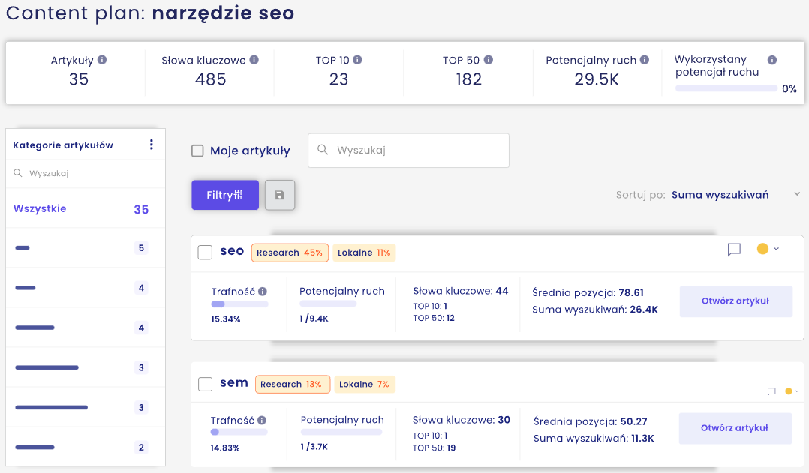The width and height of the screenshot is (809, 473).
Task: Select the first category with 5 articles
Action: (81, 248)
